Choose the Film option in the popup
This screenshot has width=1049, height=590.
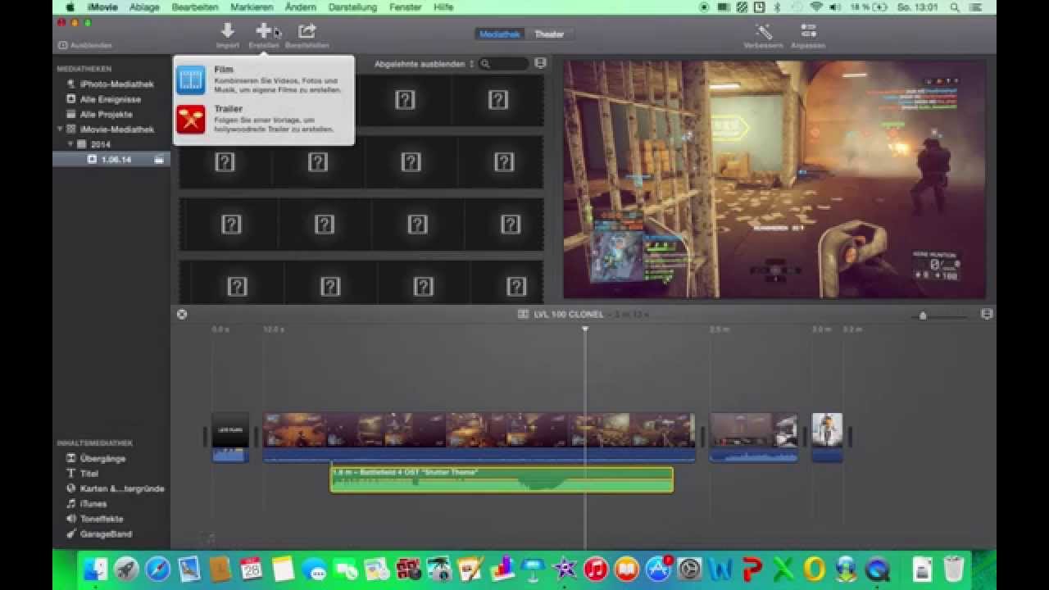264,79
